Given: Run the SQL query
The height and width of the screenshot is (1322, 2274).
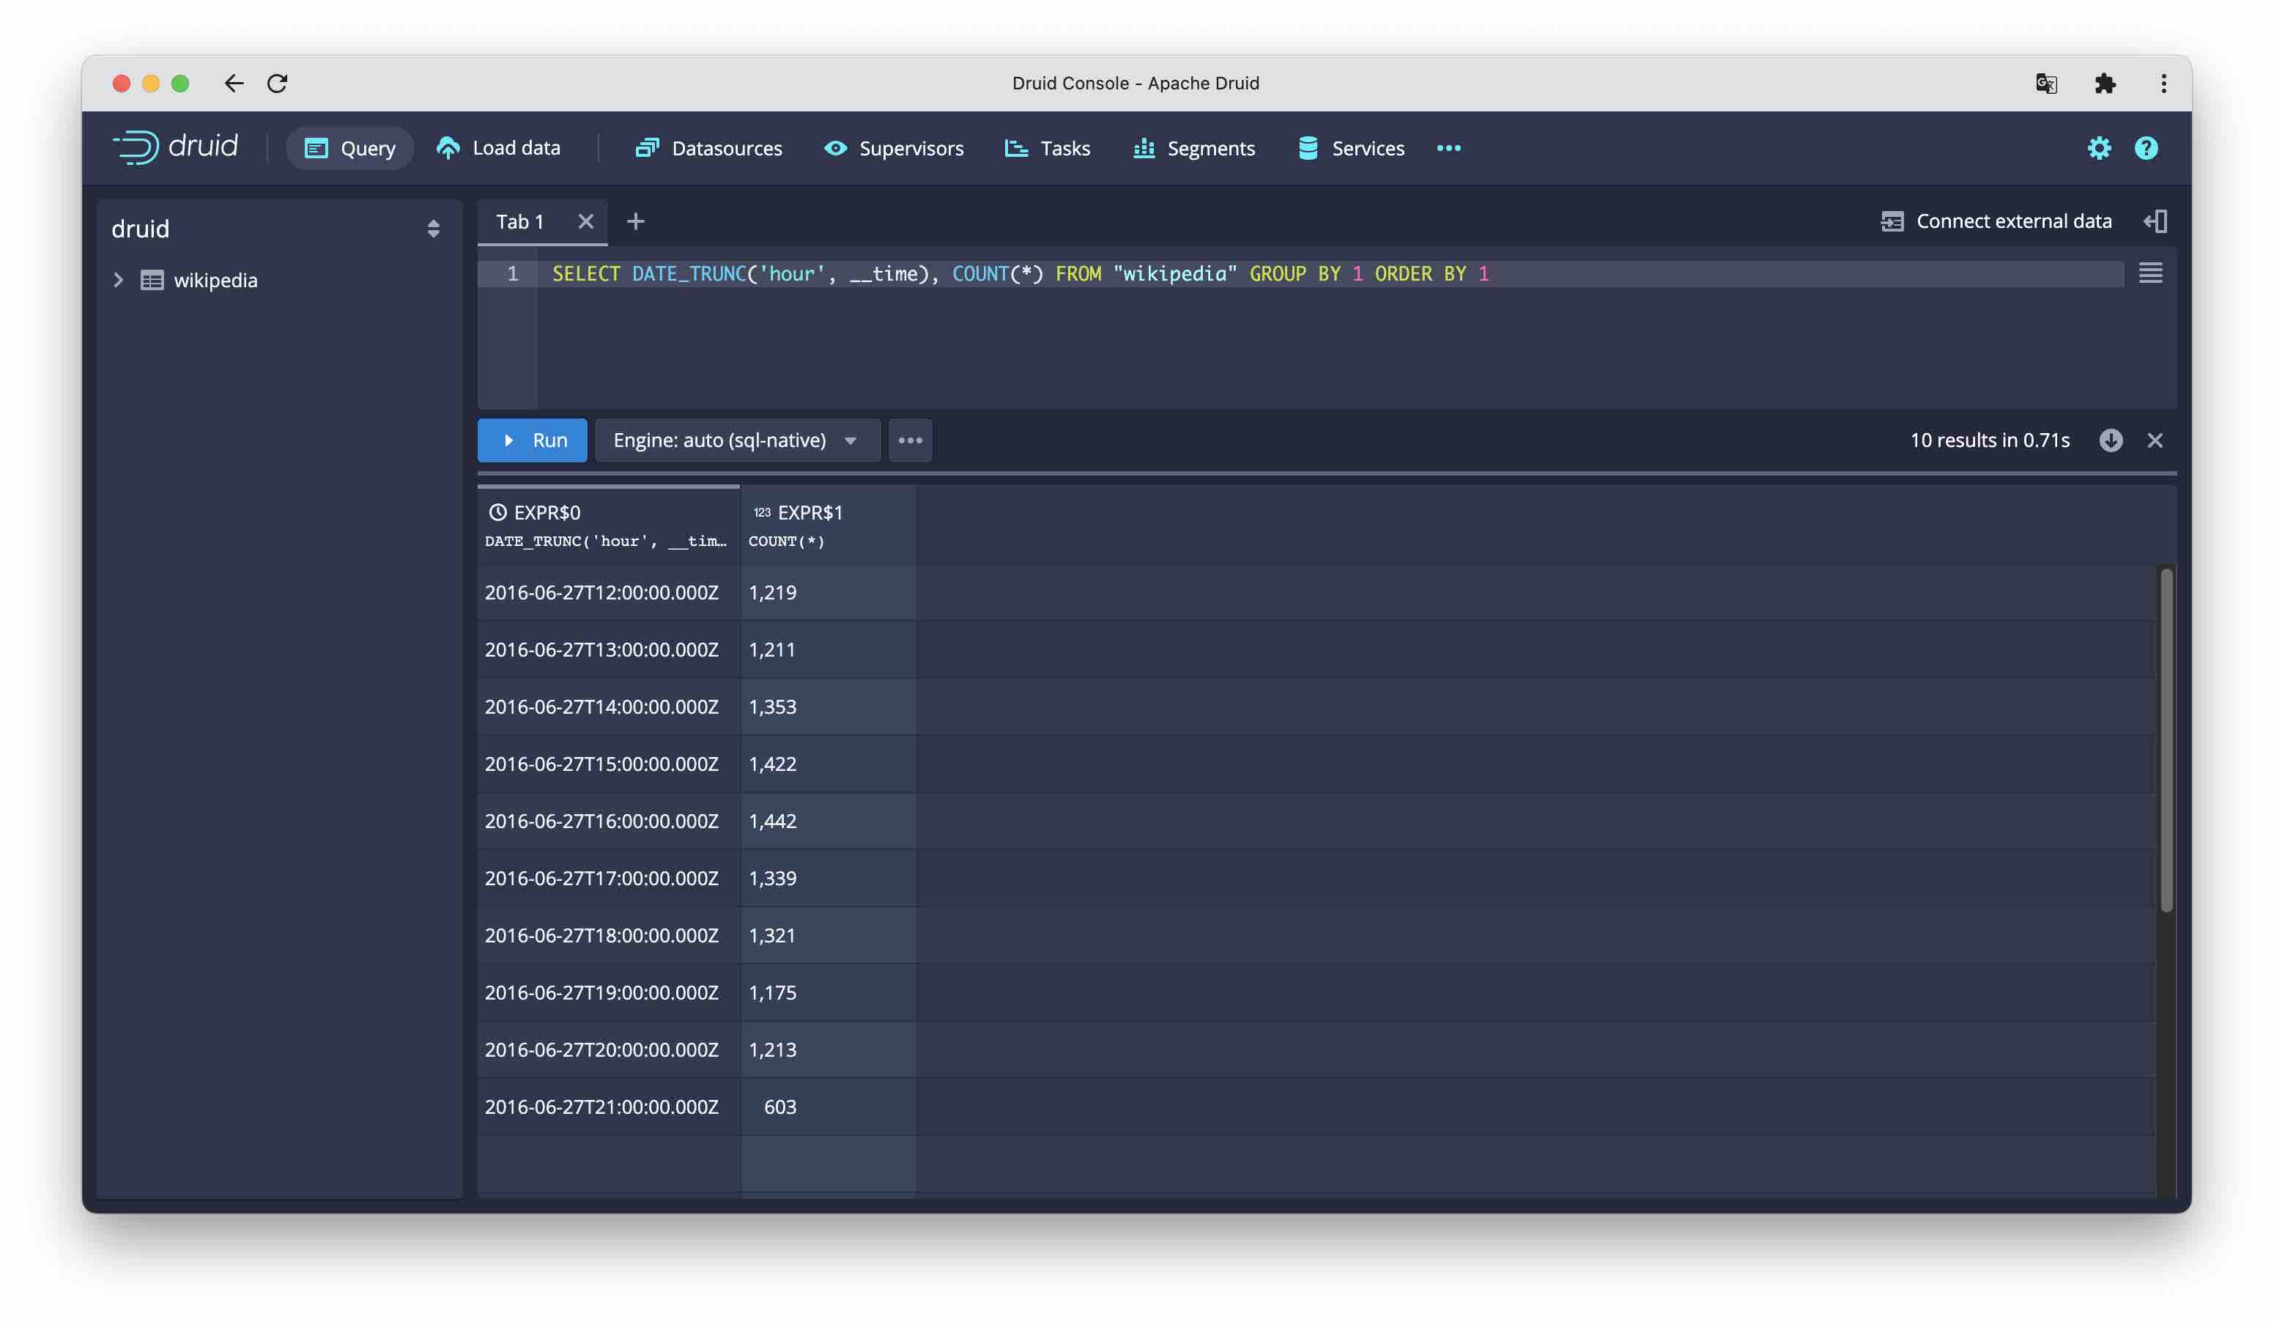Looking at the screenshot, I should click(x=531, y=440).
